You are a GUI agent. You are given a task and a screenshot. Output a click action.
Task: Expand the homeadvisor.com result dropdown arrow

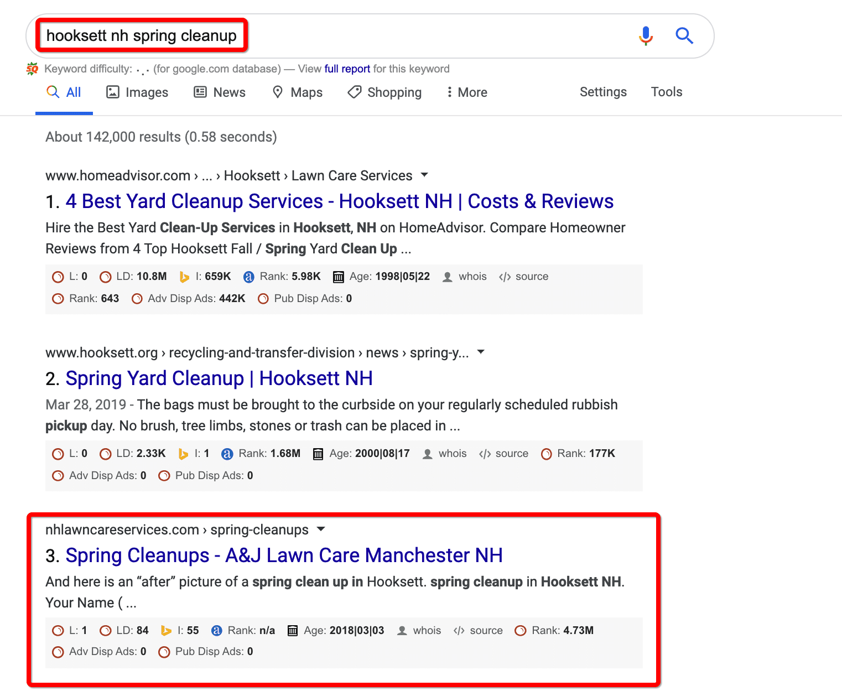point(424,175)
